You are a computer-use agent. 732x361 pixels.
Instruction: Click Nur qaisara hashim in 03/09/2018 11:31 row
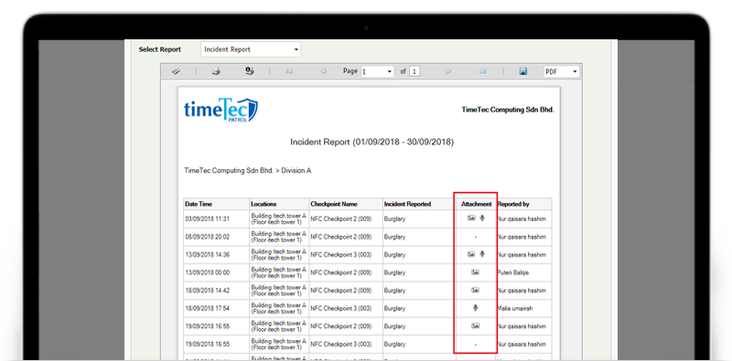(522, 218)
